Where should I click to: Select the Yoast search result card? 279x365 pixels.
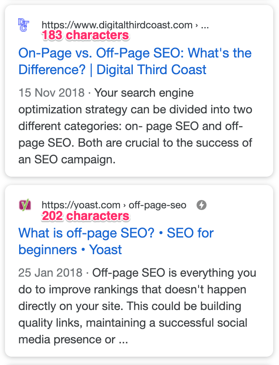[x=139, y=271]
